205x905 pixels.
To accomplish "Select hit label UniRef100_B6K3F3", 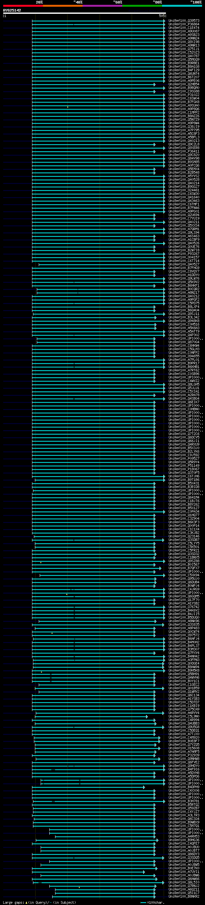I will pyautogui.click(x=184, y=522).
